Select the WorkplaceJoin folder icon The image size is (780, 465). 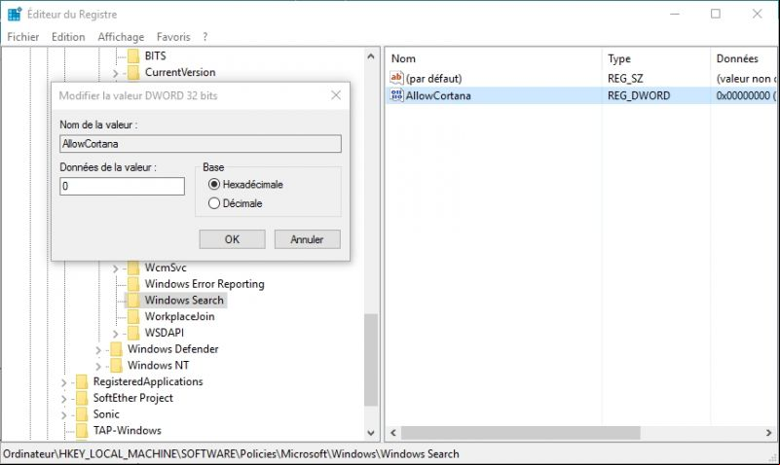click(x=133, y=317)
